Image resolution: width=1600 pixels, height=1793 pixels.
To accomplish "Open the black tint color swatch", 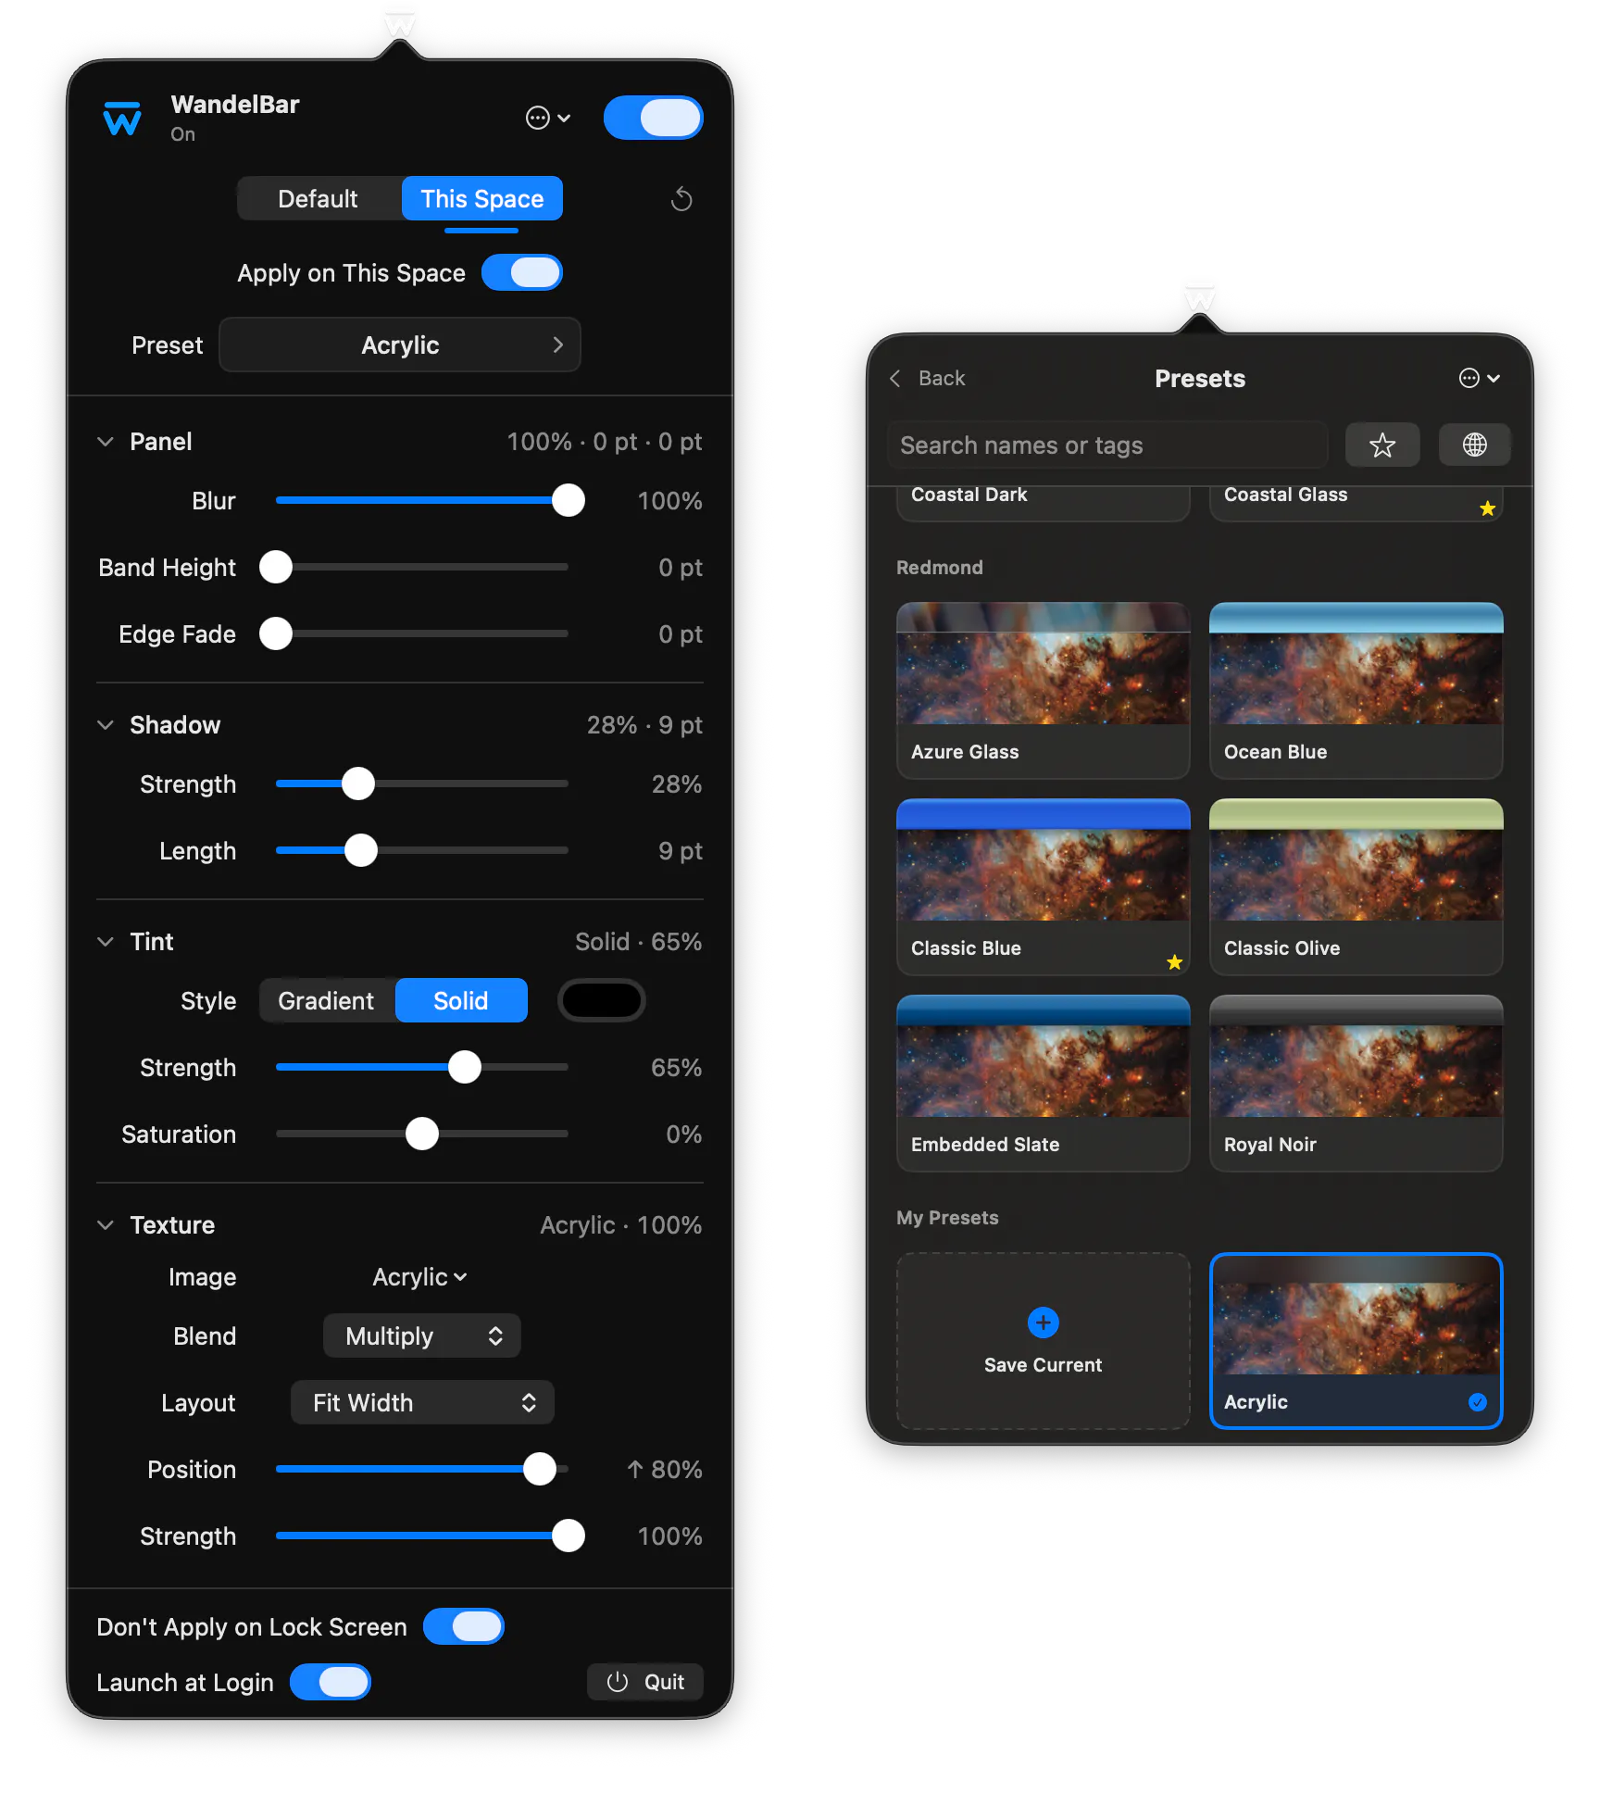I will point(602,1000).
